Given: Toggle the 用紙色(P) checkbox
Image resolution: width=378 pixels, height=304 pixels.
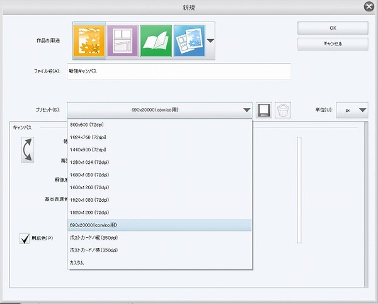Looking at the screenshot, I should click(x=26, y=238).
